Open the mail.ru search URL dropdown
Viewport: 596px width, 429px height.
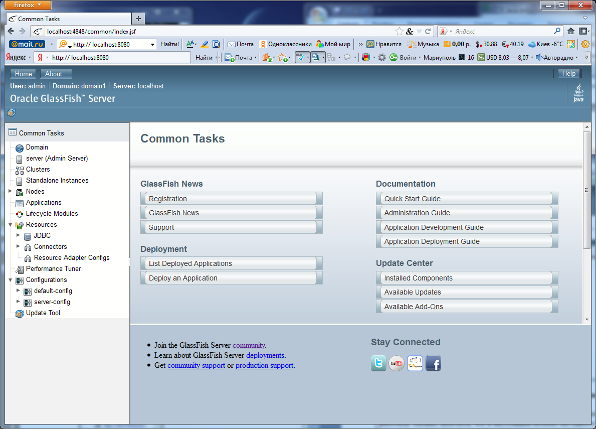[152, 45]
